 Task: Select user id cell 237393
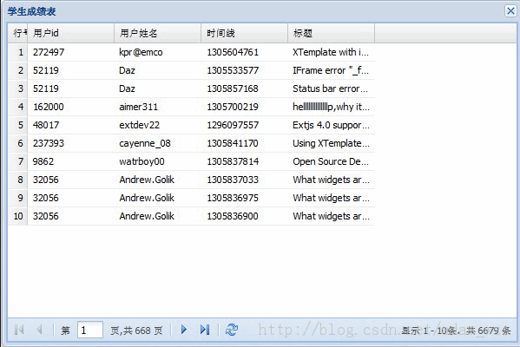[x=71, y=143]
